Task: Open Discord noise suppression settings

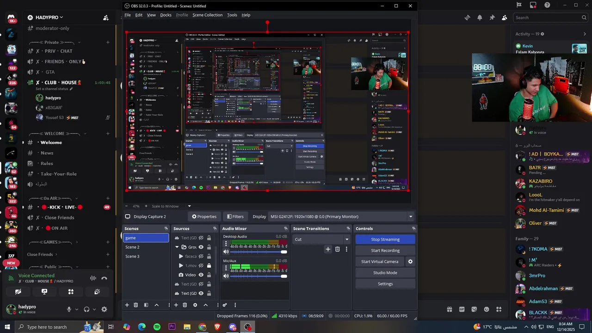Action: click(93, 278)
